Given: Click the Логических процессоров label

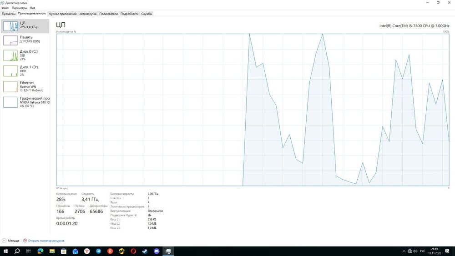Looking at the screenshot, I should (x=127, y=207).
